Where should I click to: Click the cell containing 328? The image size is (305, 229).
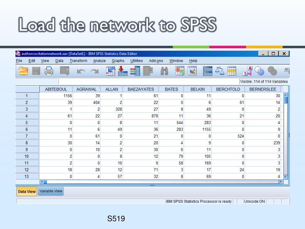point(112,109)
